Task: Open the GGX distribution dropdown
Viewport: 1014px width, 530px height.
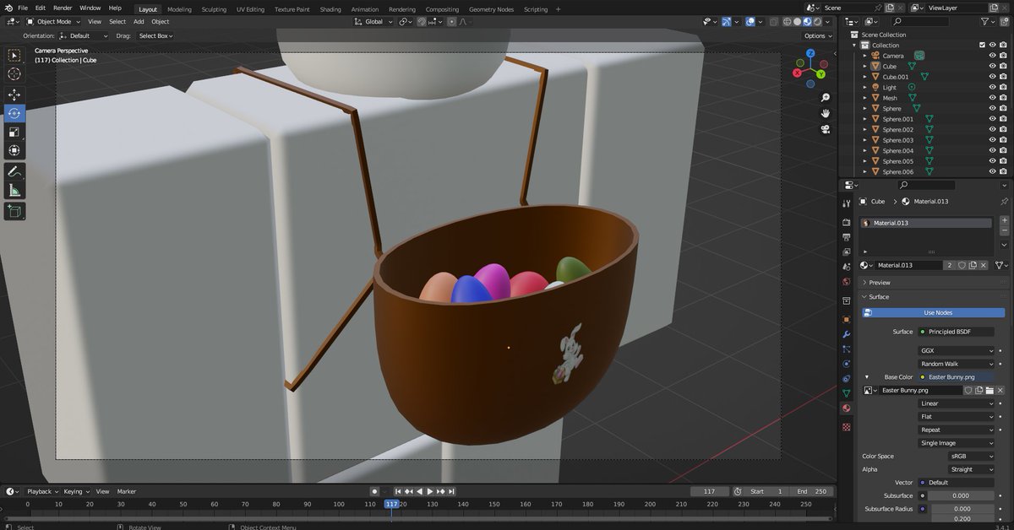Action: 957,350
